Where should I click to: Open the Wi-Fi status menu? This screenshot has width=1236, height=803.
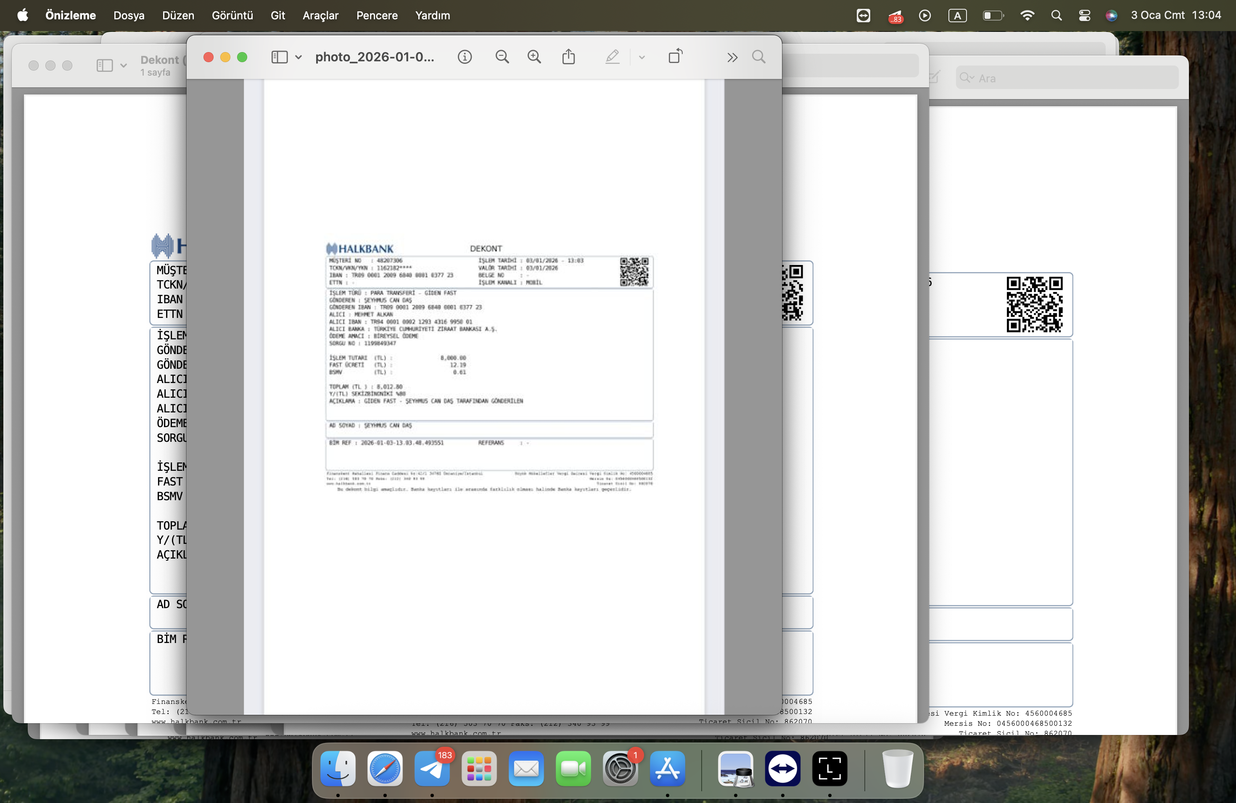pyautogui.click(x=1027, y=16)
